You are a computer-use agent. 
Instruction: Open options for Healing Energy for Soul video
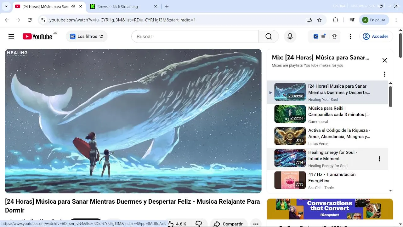pyautogui.click(x=379, y=159)
